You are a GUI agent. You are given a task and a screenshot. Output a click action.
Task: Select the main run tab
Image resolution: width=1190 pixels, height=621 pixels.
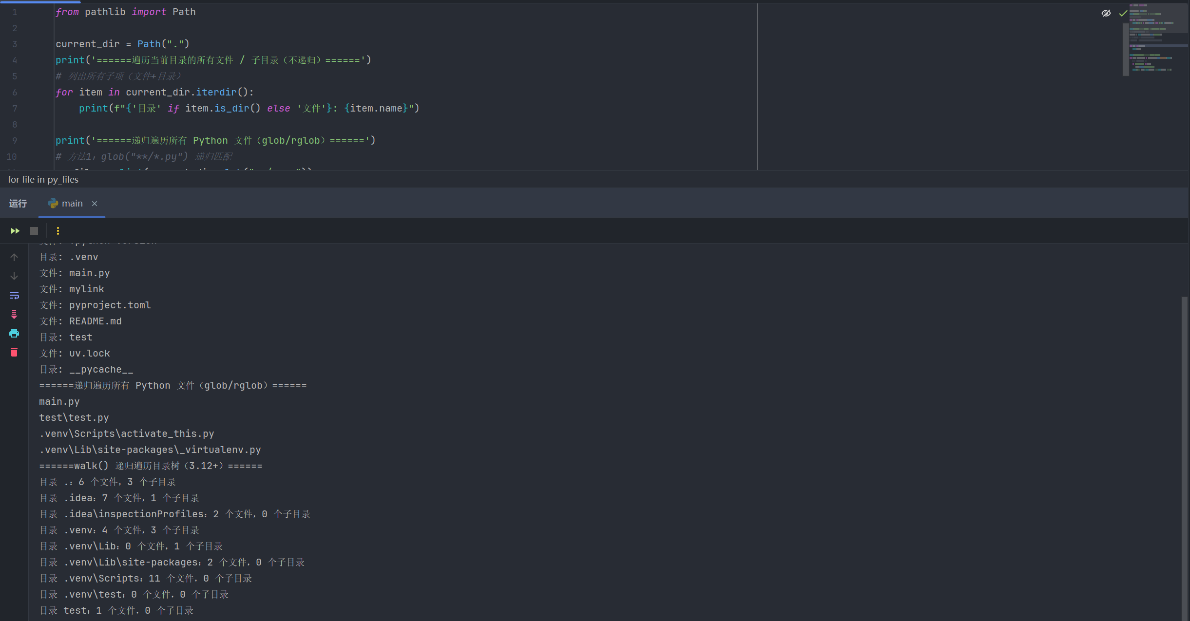[72, 204]
